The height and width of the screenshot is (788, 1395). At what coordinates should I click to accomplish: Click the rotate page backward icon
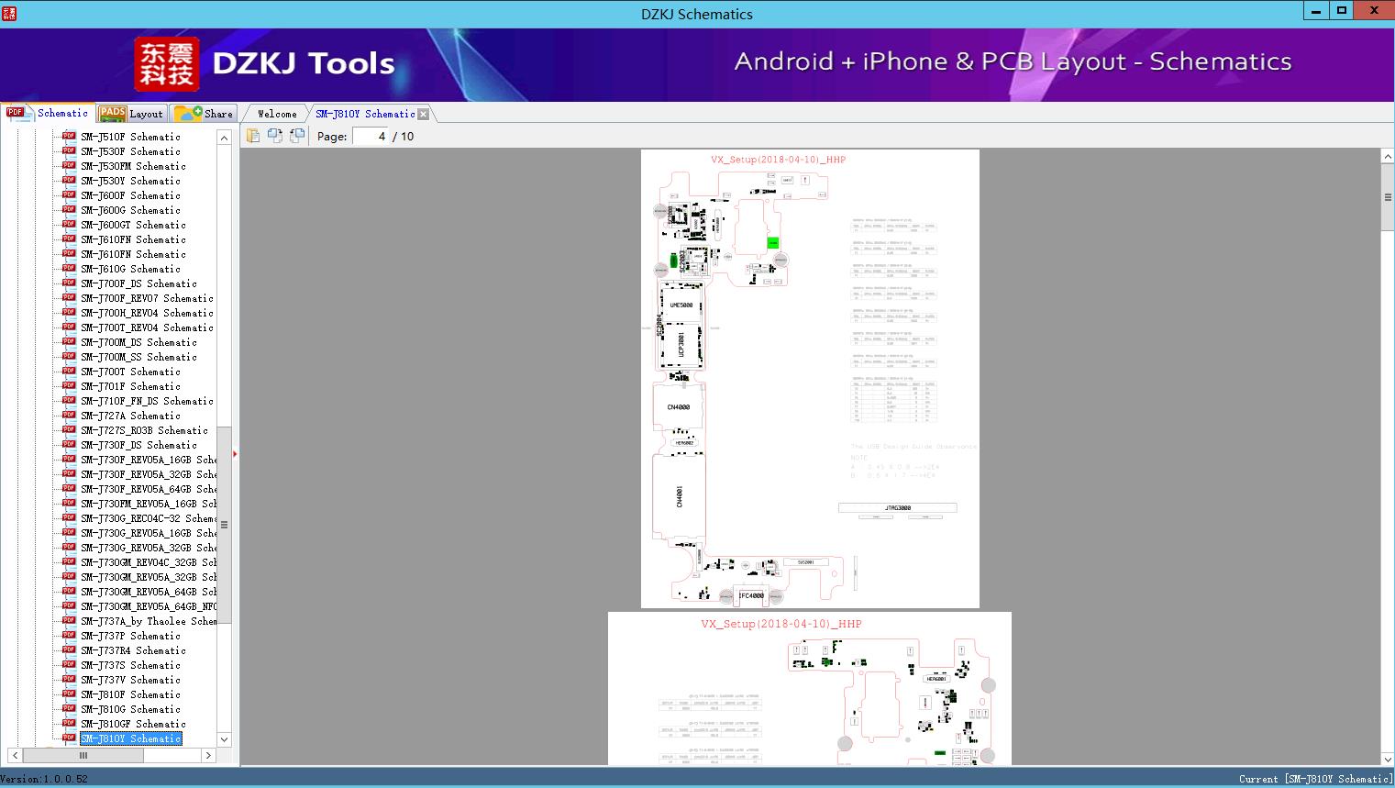[296, 136]
